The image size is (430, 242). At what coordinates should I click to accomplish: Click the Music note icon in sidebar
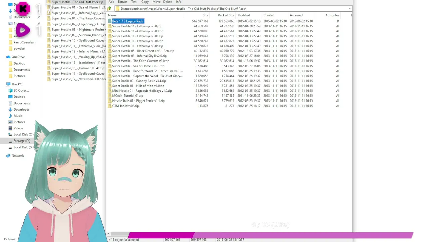[x=10, y=116]
